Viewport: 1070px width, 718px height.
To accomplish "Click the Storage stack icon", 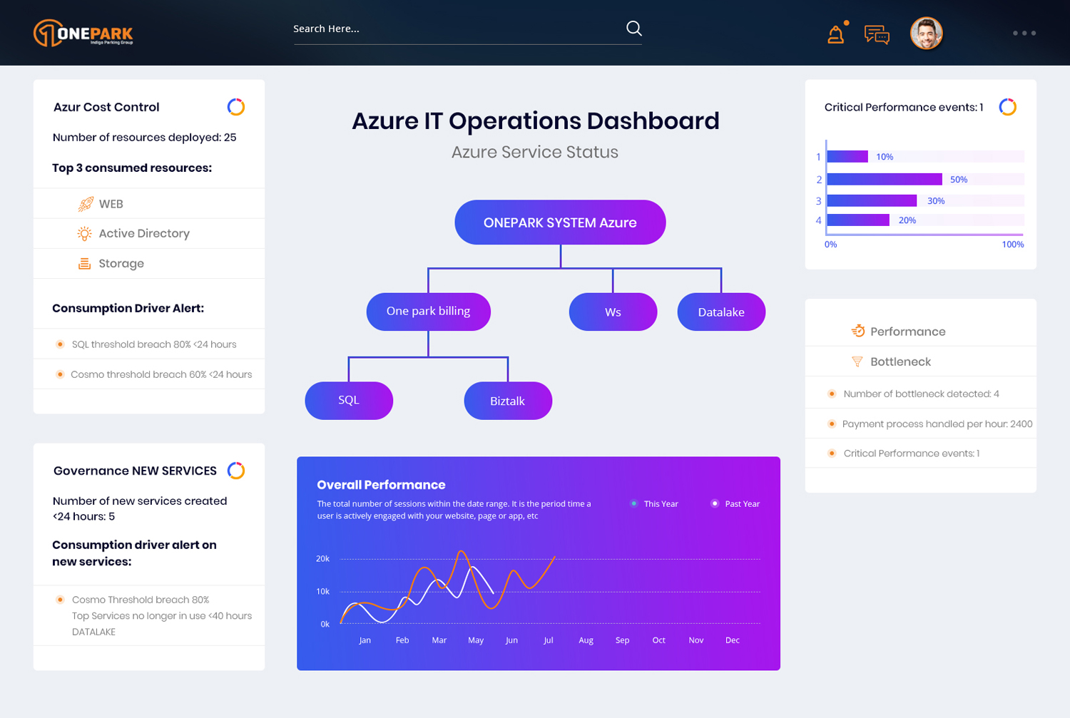I will point(84,264).
